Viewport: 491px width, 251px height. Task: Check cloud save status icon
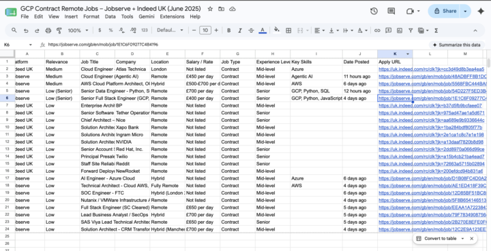tap(233, 9)
